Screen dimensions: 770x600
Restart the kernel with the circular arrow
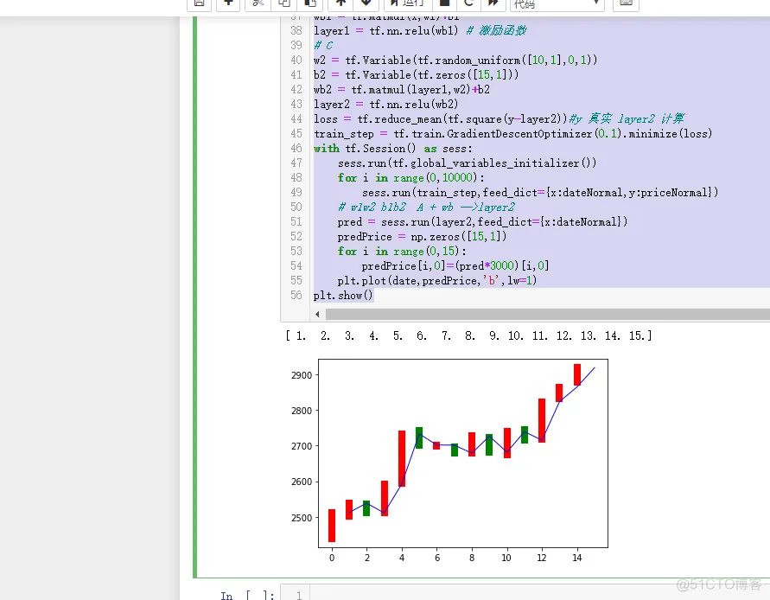tap(469, 3)
